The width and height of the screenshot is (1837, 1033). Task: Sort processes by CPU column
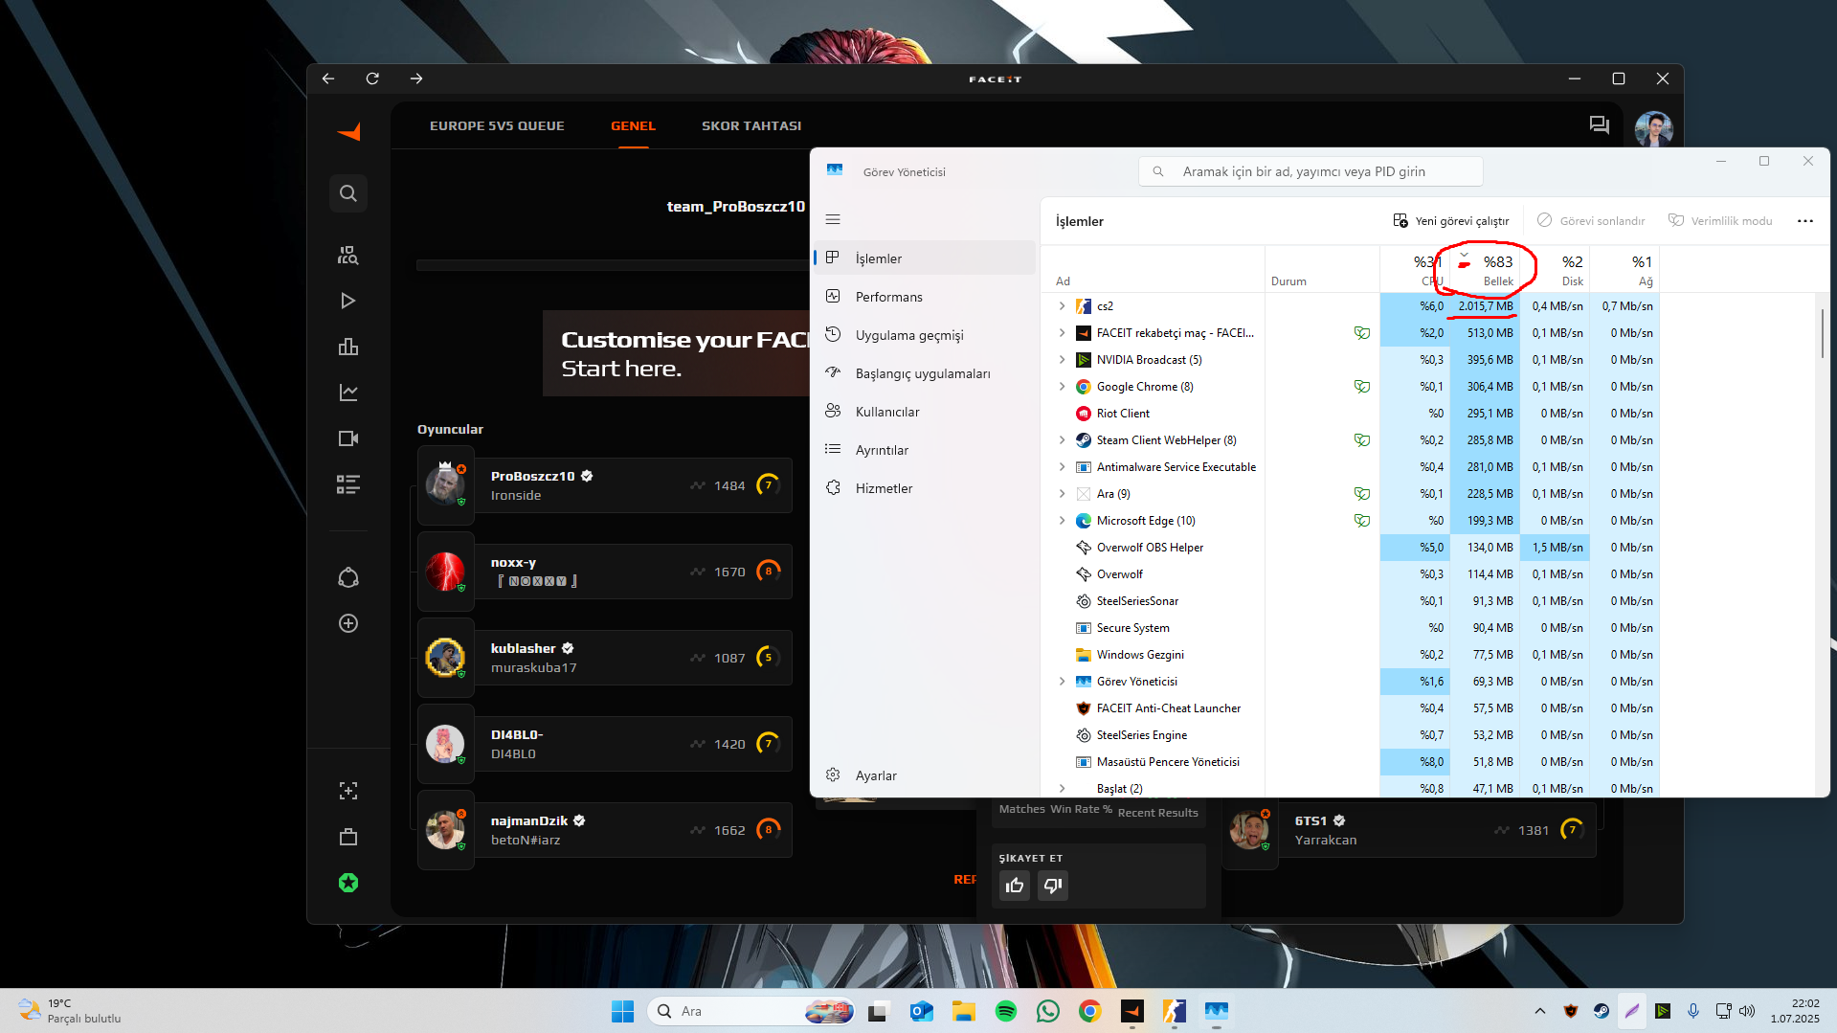point(1415,269)
